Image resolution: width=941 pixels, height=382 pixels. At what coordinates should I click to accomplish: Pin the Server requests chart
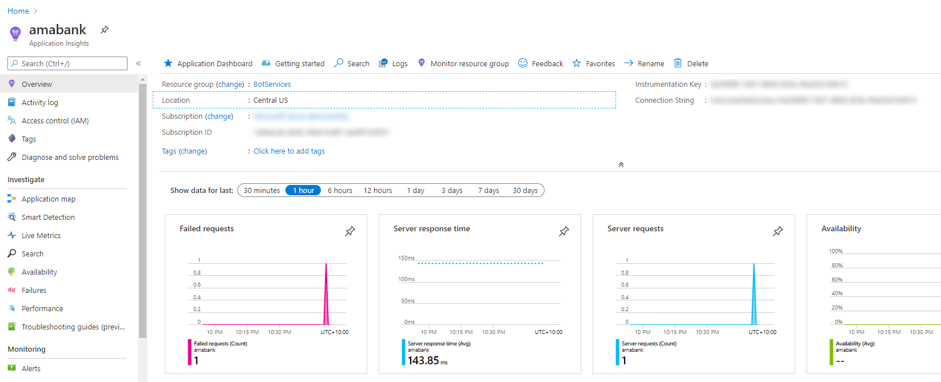click(778, 231)
